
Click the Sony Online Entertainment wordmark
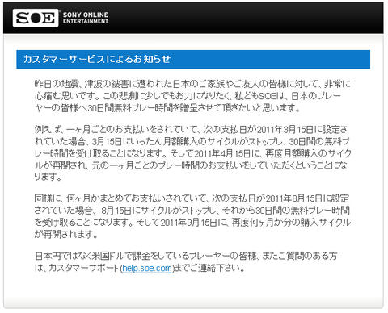click(x=86, y=18)
